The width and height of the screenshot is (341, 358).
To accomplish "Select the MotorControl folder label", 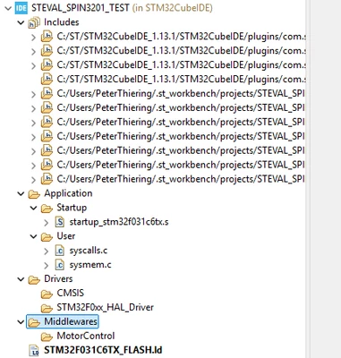I will [x=86, y=336].
